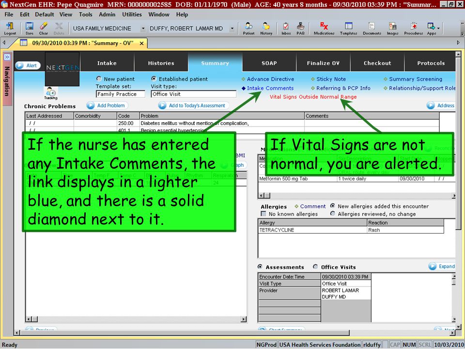Image resolution: width=465 pixels, height=349 pixels.
Task: Open the Allergies Comment link
Action: [312, 206]
